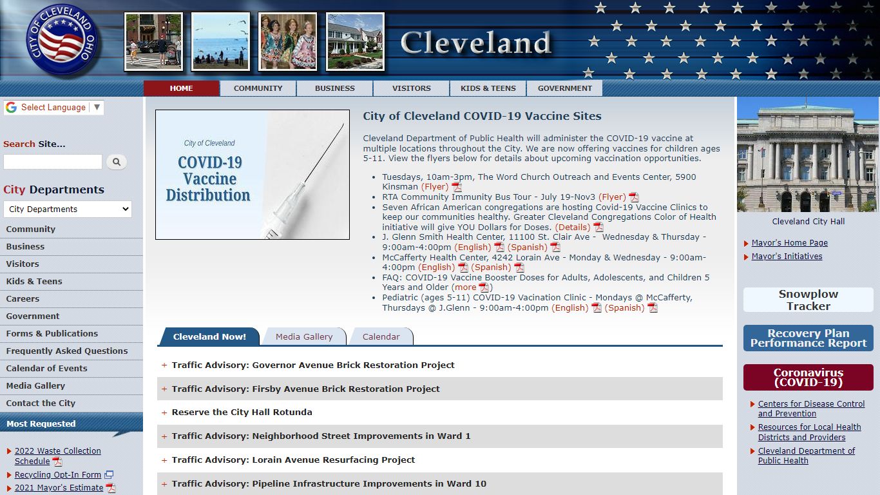The height and width of the screenshot is (495, 880).
Task: Open the Select Language dropdown
Action: coord(53,108)
